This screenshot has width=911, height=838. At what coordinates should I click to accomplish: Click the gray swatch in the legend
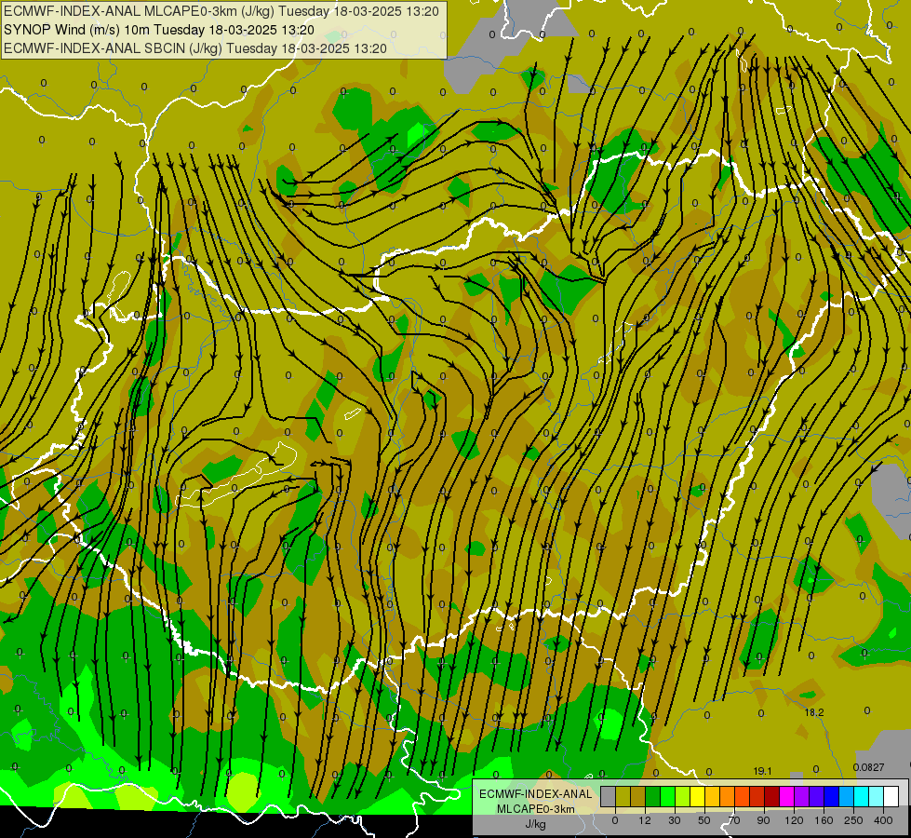click(609, 797)
